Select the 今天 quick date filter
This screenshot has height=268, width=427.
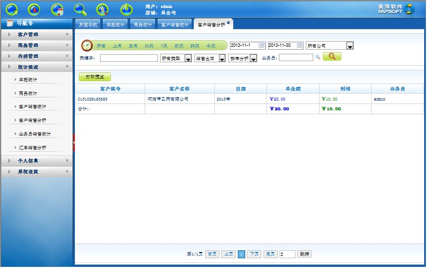point(211,46)
